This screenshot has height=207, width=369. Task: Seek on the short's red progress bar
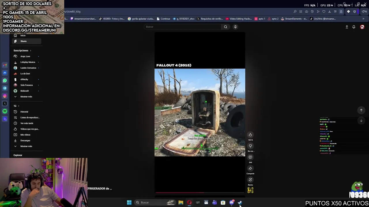200,193
